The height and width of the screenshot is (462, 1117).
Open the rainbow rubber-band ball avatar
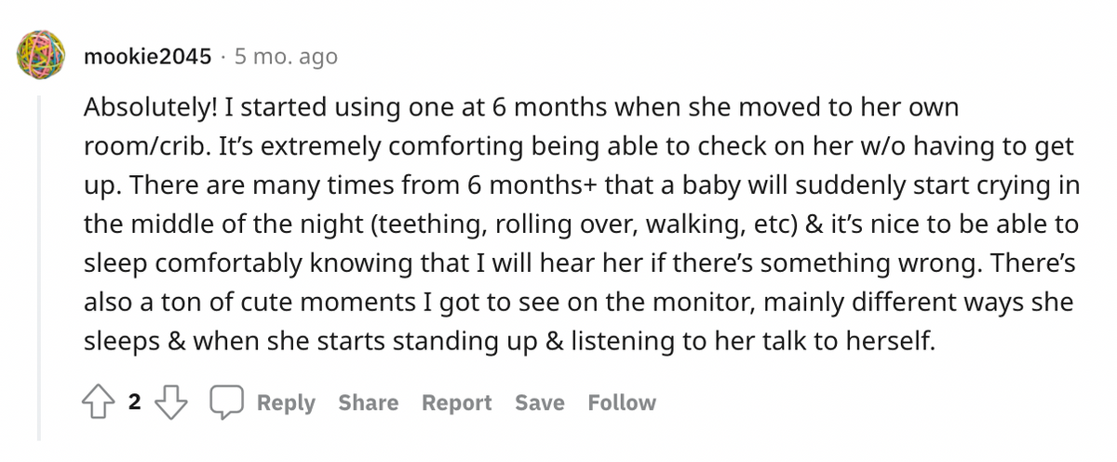click(41, 55)
